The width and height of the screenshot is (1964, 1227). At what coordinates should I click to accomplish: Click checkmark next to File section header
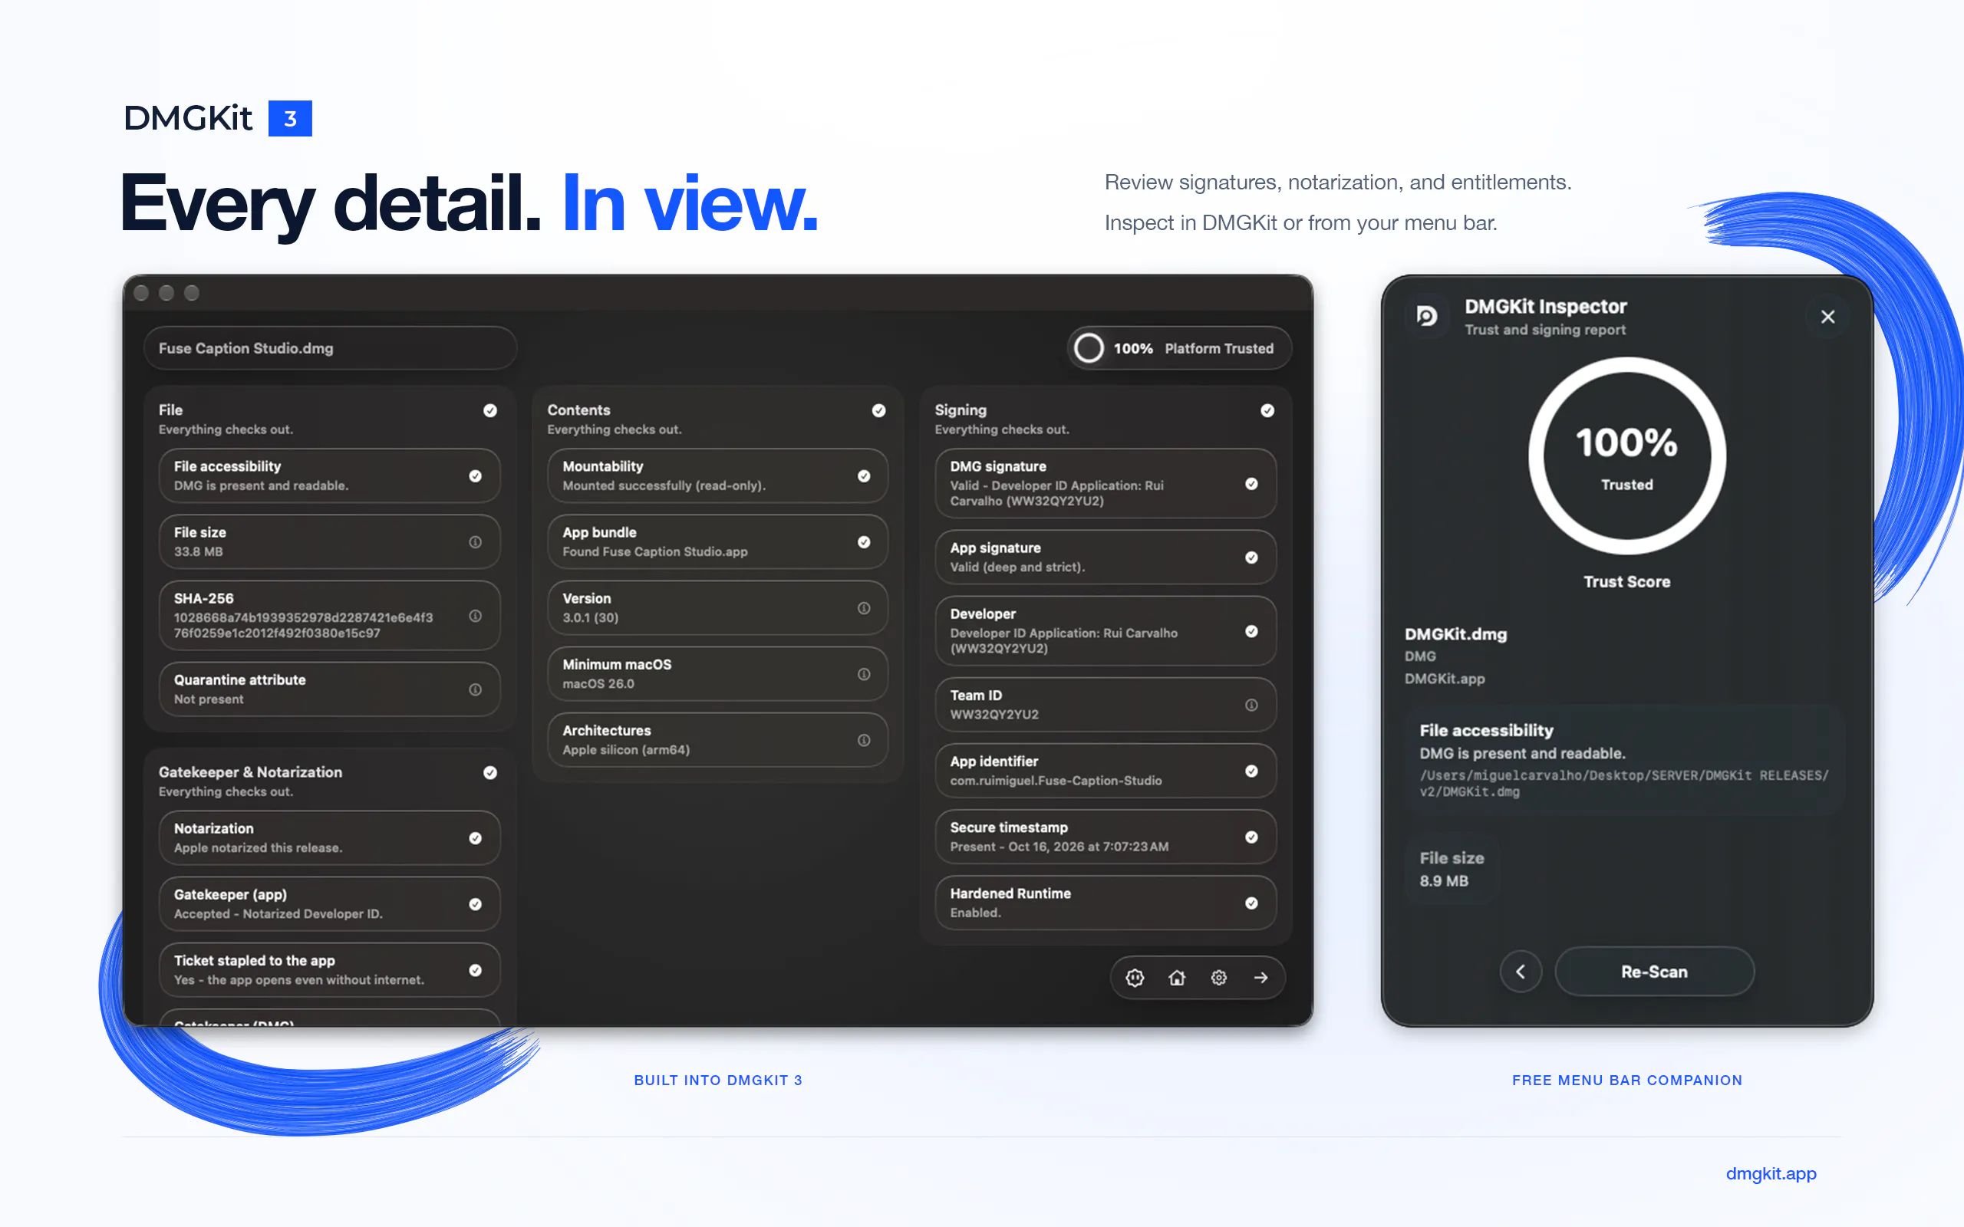point(490,410)
